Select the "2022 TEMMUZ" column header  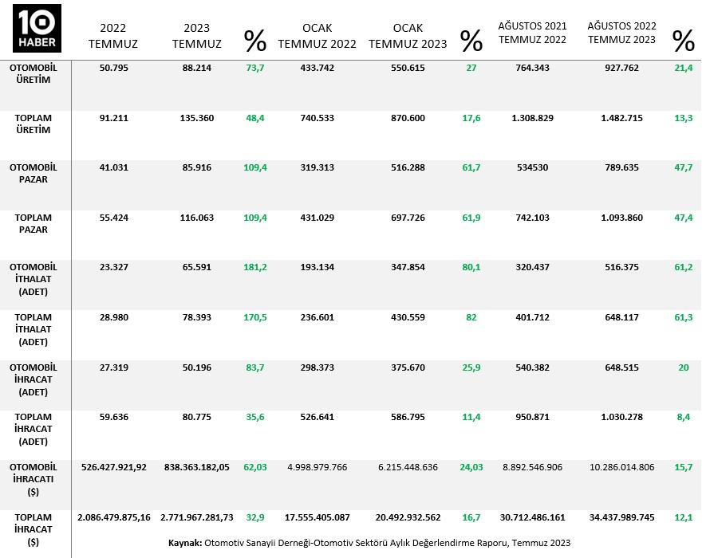pyautogui.click(x=113, y=35)
